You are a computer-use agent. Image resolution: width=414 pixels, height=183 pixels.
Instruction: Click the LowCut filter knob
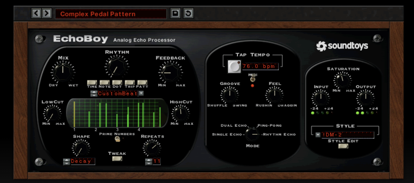coord(52,114)
